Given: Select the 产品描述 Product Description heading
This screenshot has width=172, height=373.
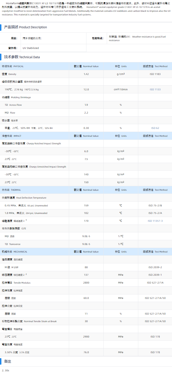Looking at the screenshot, I should coord(25,27).
